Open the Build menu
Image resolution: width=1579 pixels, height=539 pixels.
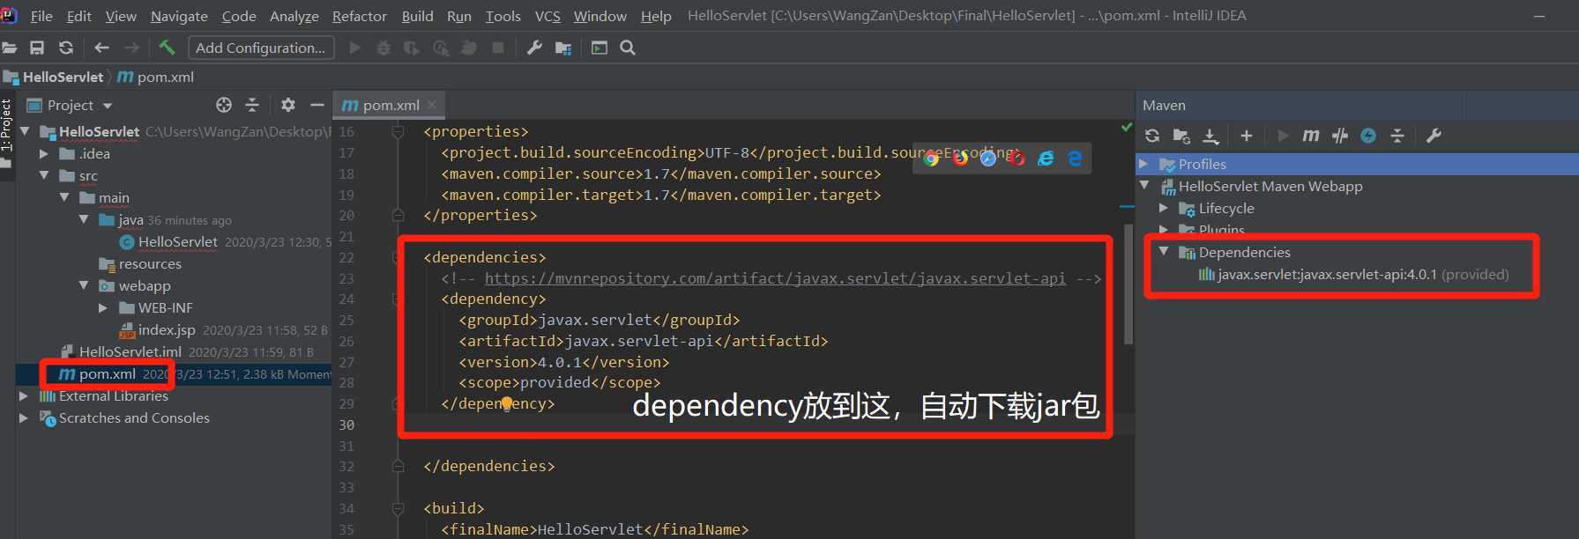(417, 16)
